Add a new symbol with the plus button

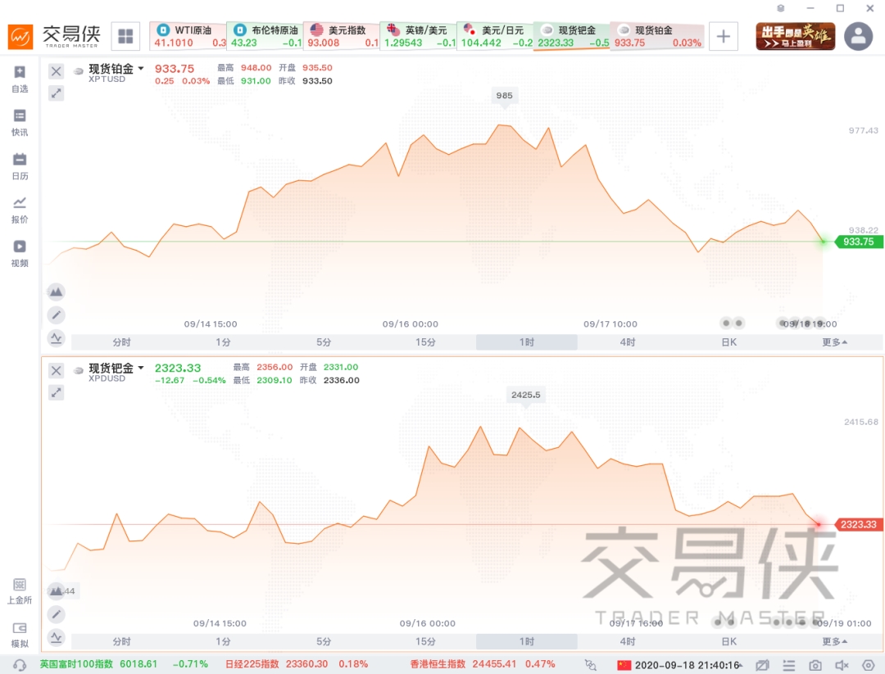coord(723,37)
